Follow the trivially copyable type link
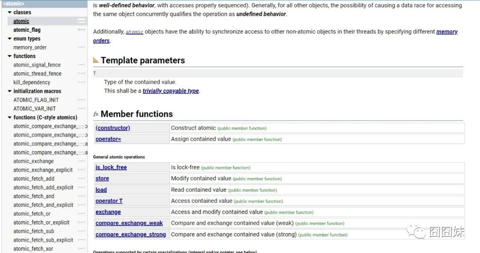 tap(171, 91)
